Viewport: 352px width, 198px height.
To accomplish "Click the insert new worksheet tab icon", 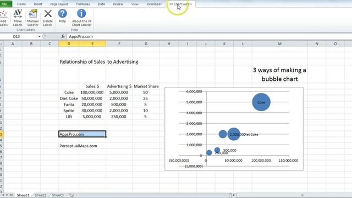I will click(71, 195).
